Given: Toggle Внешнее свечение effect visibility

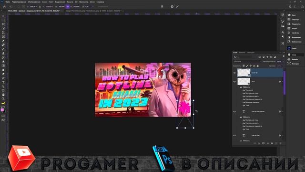Looking at the screenshot, I should (x=244, y=102).
